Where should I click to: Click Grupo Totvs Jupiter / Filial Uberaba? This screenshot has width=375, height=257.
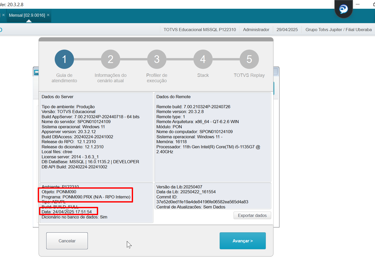[339, 30]
